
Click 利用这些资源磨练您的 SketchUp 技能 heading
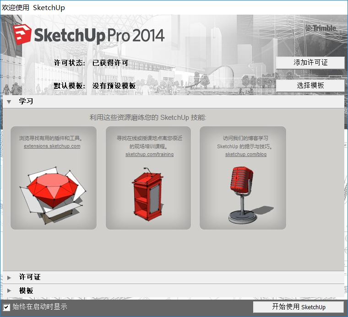click(x=148, y=117)
